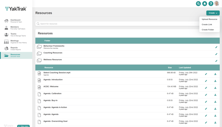
Task: Edit the Wellness Resources folder
Action: 216,61
